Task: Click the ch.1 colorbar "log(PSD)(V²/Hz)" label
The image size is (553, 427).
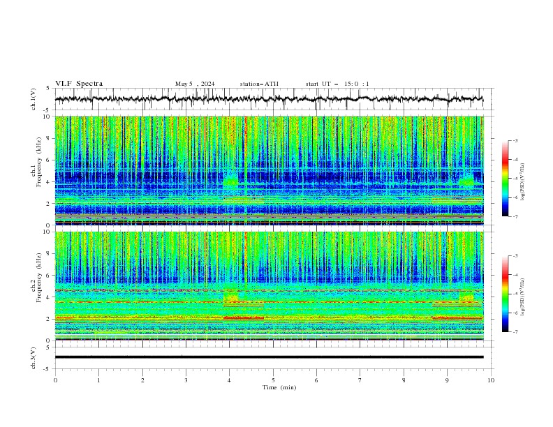Action: [x=523, y=182]
